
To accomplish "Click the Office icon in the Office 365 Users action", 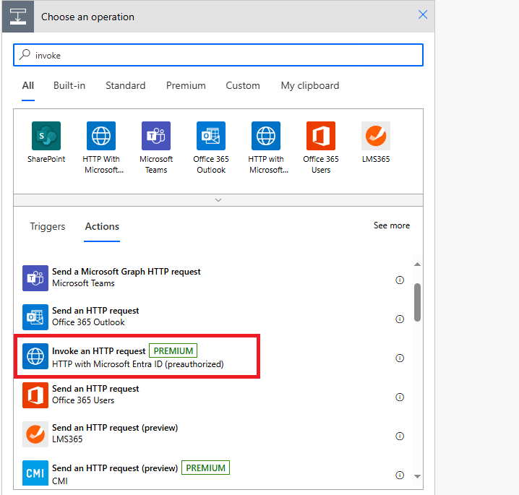I will tap(35, 395).
